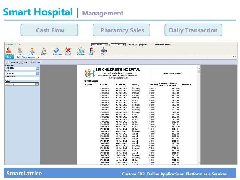Click the Generate magnifier icon
The height and width of the screenshot is (180, 240).
pos(8,62)
